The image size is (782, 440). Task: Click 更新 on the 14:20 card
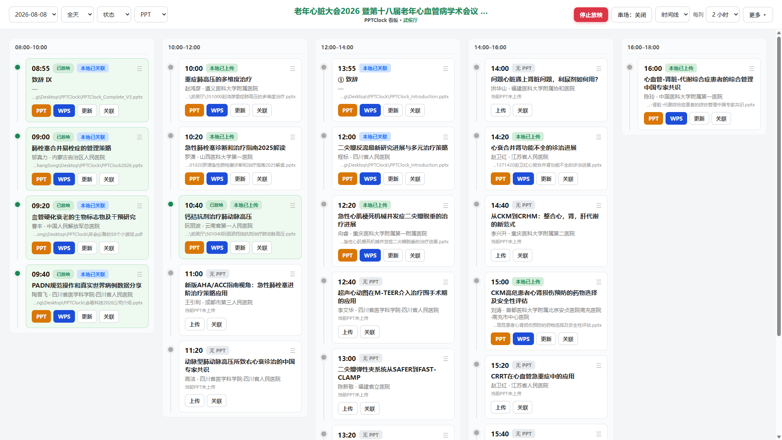tap(546, 179)
